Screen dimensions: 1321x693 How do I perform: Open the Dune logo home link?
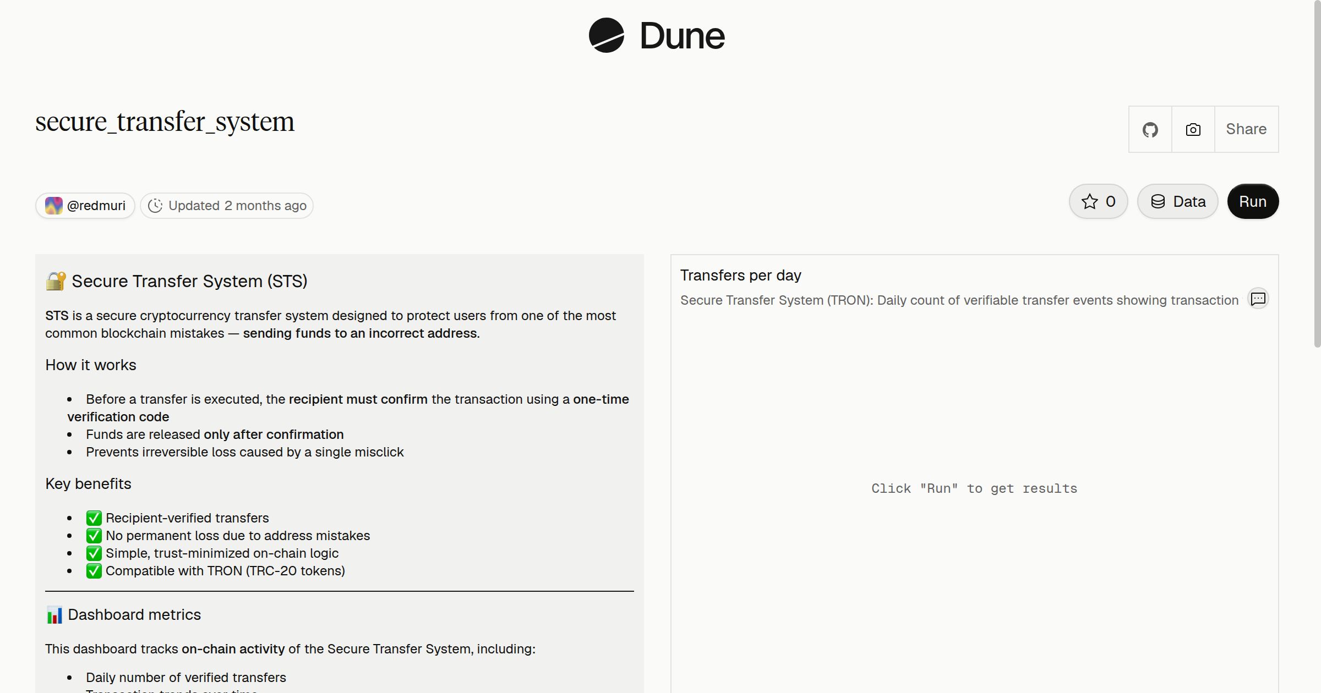tap(657, 36)
